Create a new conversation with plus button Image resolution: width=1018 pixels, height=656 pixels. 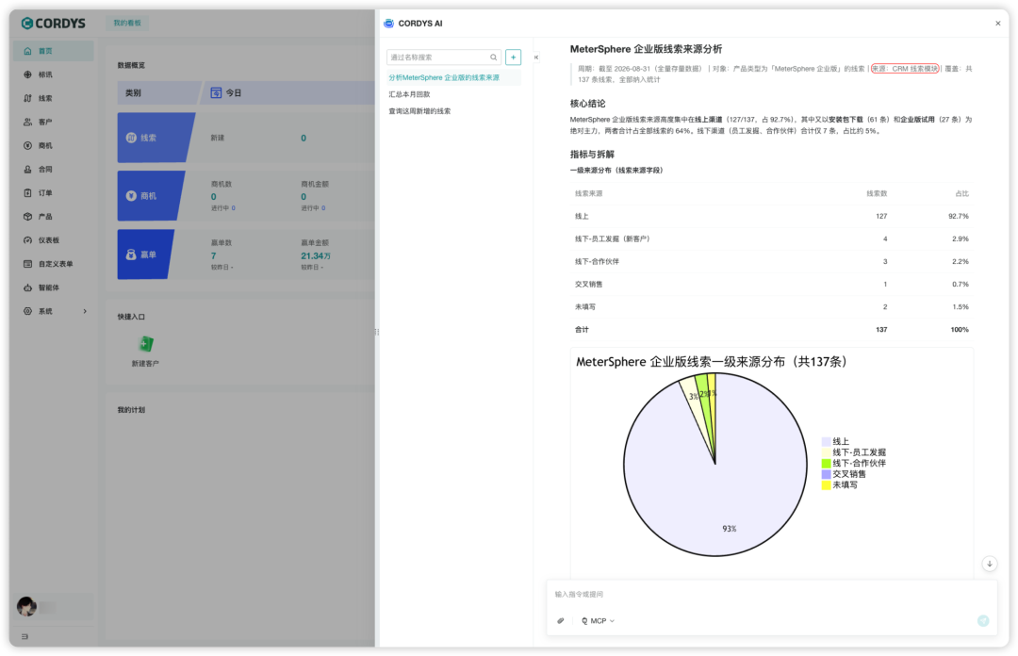[513, 57]
